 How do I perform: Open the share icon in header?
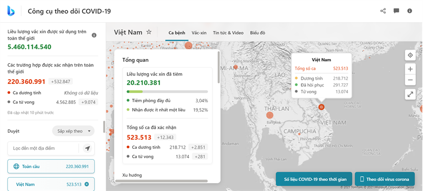coord(383,11)
